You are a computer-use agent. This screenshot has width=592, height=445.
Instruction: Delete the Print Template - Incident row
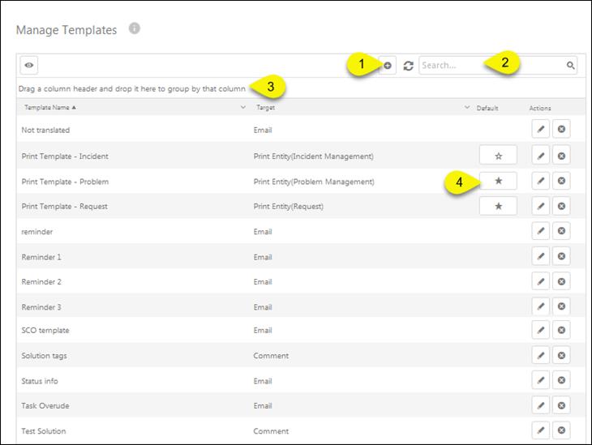pyautogui.click(x=561, y=155)
